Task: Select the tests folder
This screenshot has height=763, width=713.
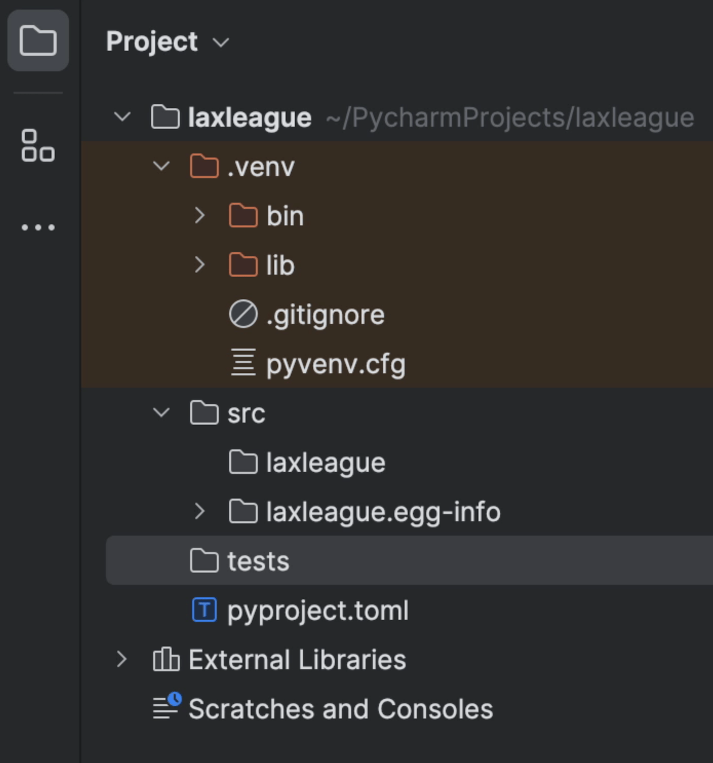Action: 258,560
